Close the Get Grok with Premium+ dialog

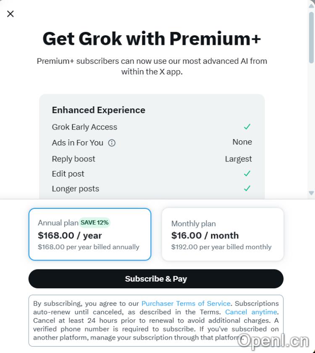10,13
